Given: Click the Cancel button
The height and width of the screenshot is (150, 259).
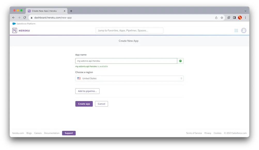Looking at the screenshot, I should (101, 104).
